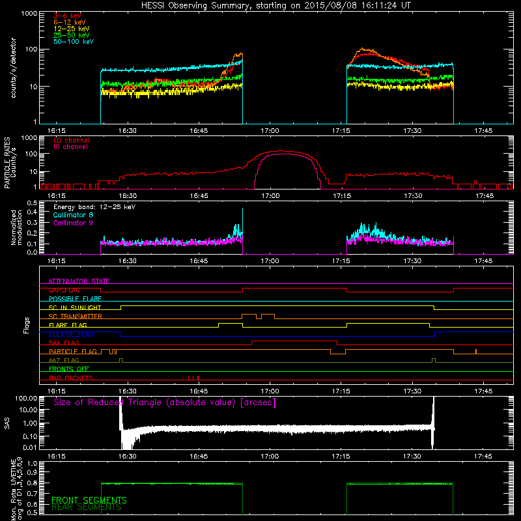This screenshot has width=521, height=521.
Task: Click the 16:30 tick on the particle rates plot
Action: pyautogui.click(x=128, y=196)
